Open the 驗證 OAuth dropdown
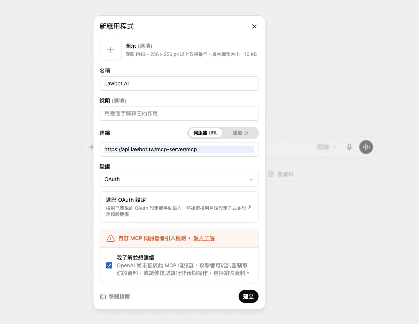Image resolution: width=419 pixels, height=324 pixels. pyautogui.click(x=179, y=179)
